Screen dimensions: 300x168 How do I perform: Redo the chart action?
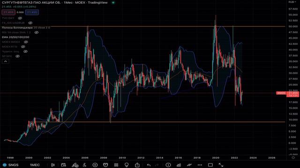157,165
